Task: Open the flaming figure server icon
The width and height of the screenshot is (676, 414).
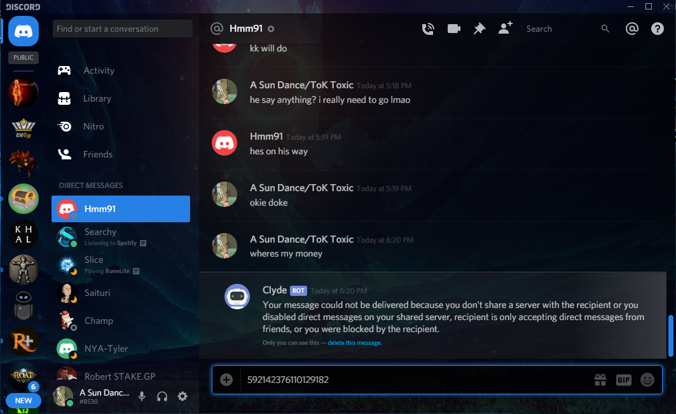Action: [24, 91]
